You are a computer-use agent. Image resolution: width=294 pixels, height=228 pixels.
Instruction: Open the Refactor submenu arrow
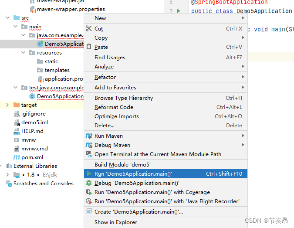point(243,77)
